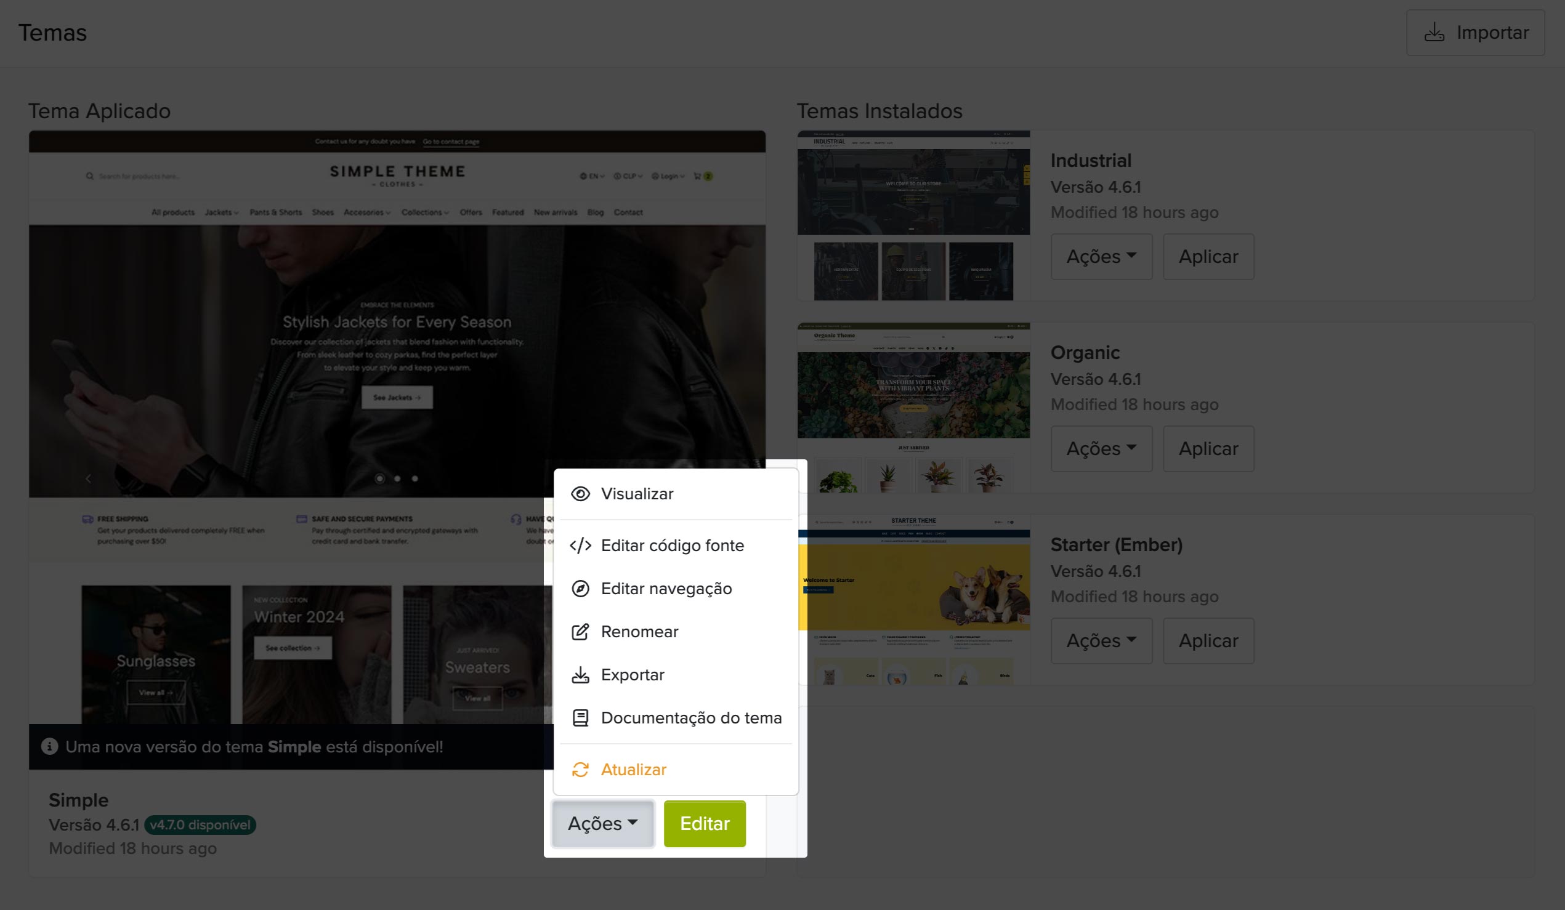Click the code brackets icon for Editar código fonte
Screen dimensions: 1565x910
pos(580,546)
